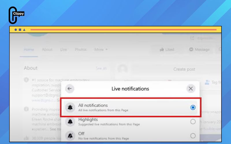Click the 'All live notifications from this Page' text
The width and height of the screenshot is (231, 144).
(x=103, y=110)
